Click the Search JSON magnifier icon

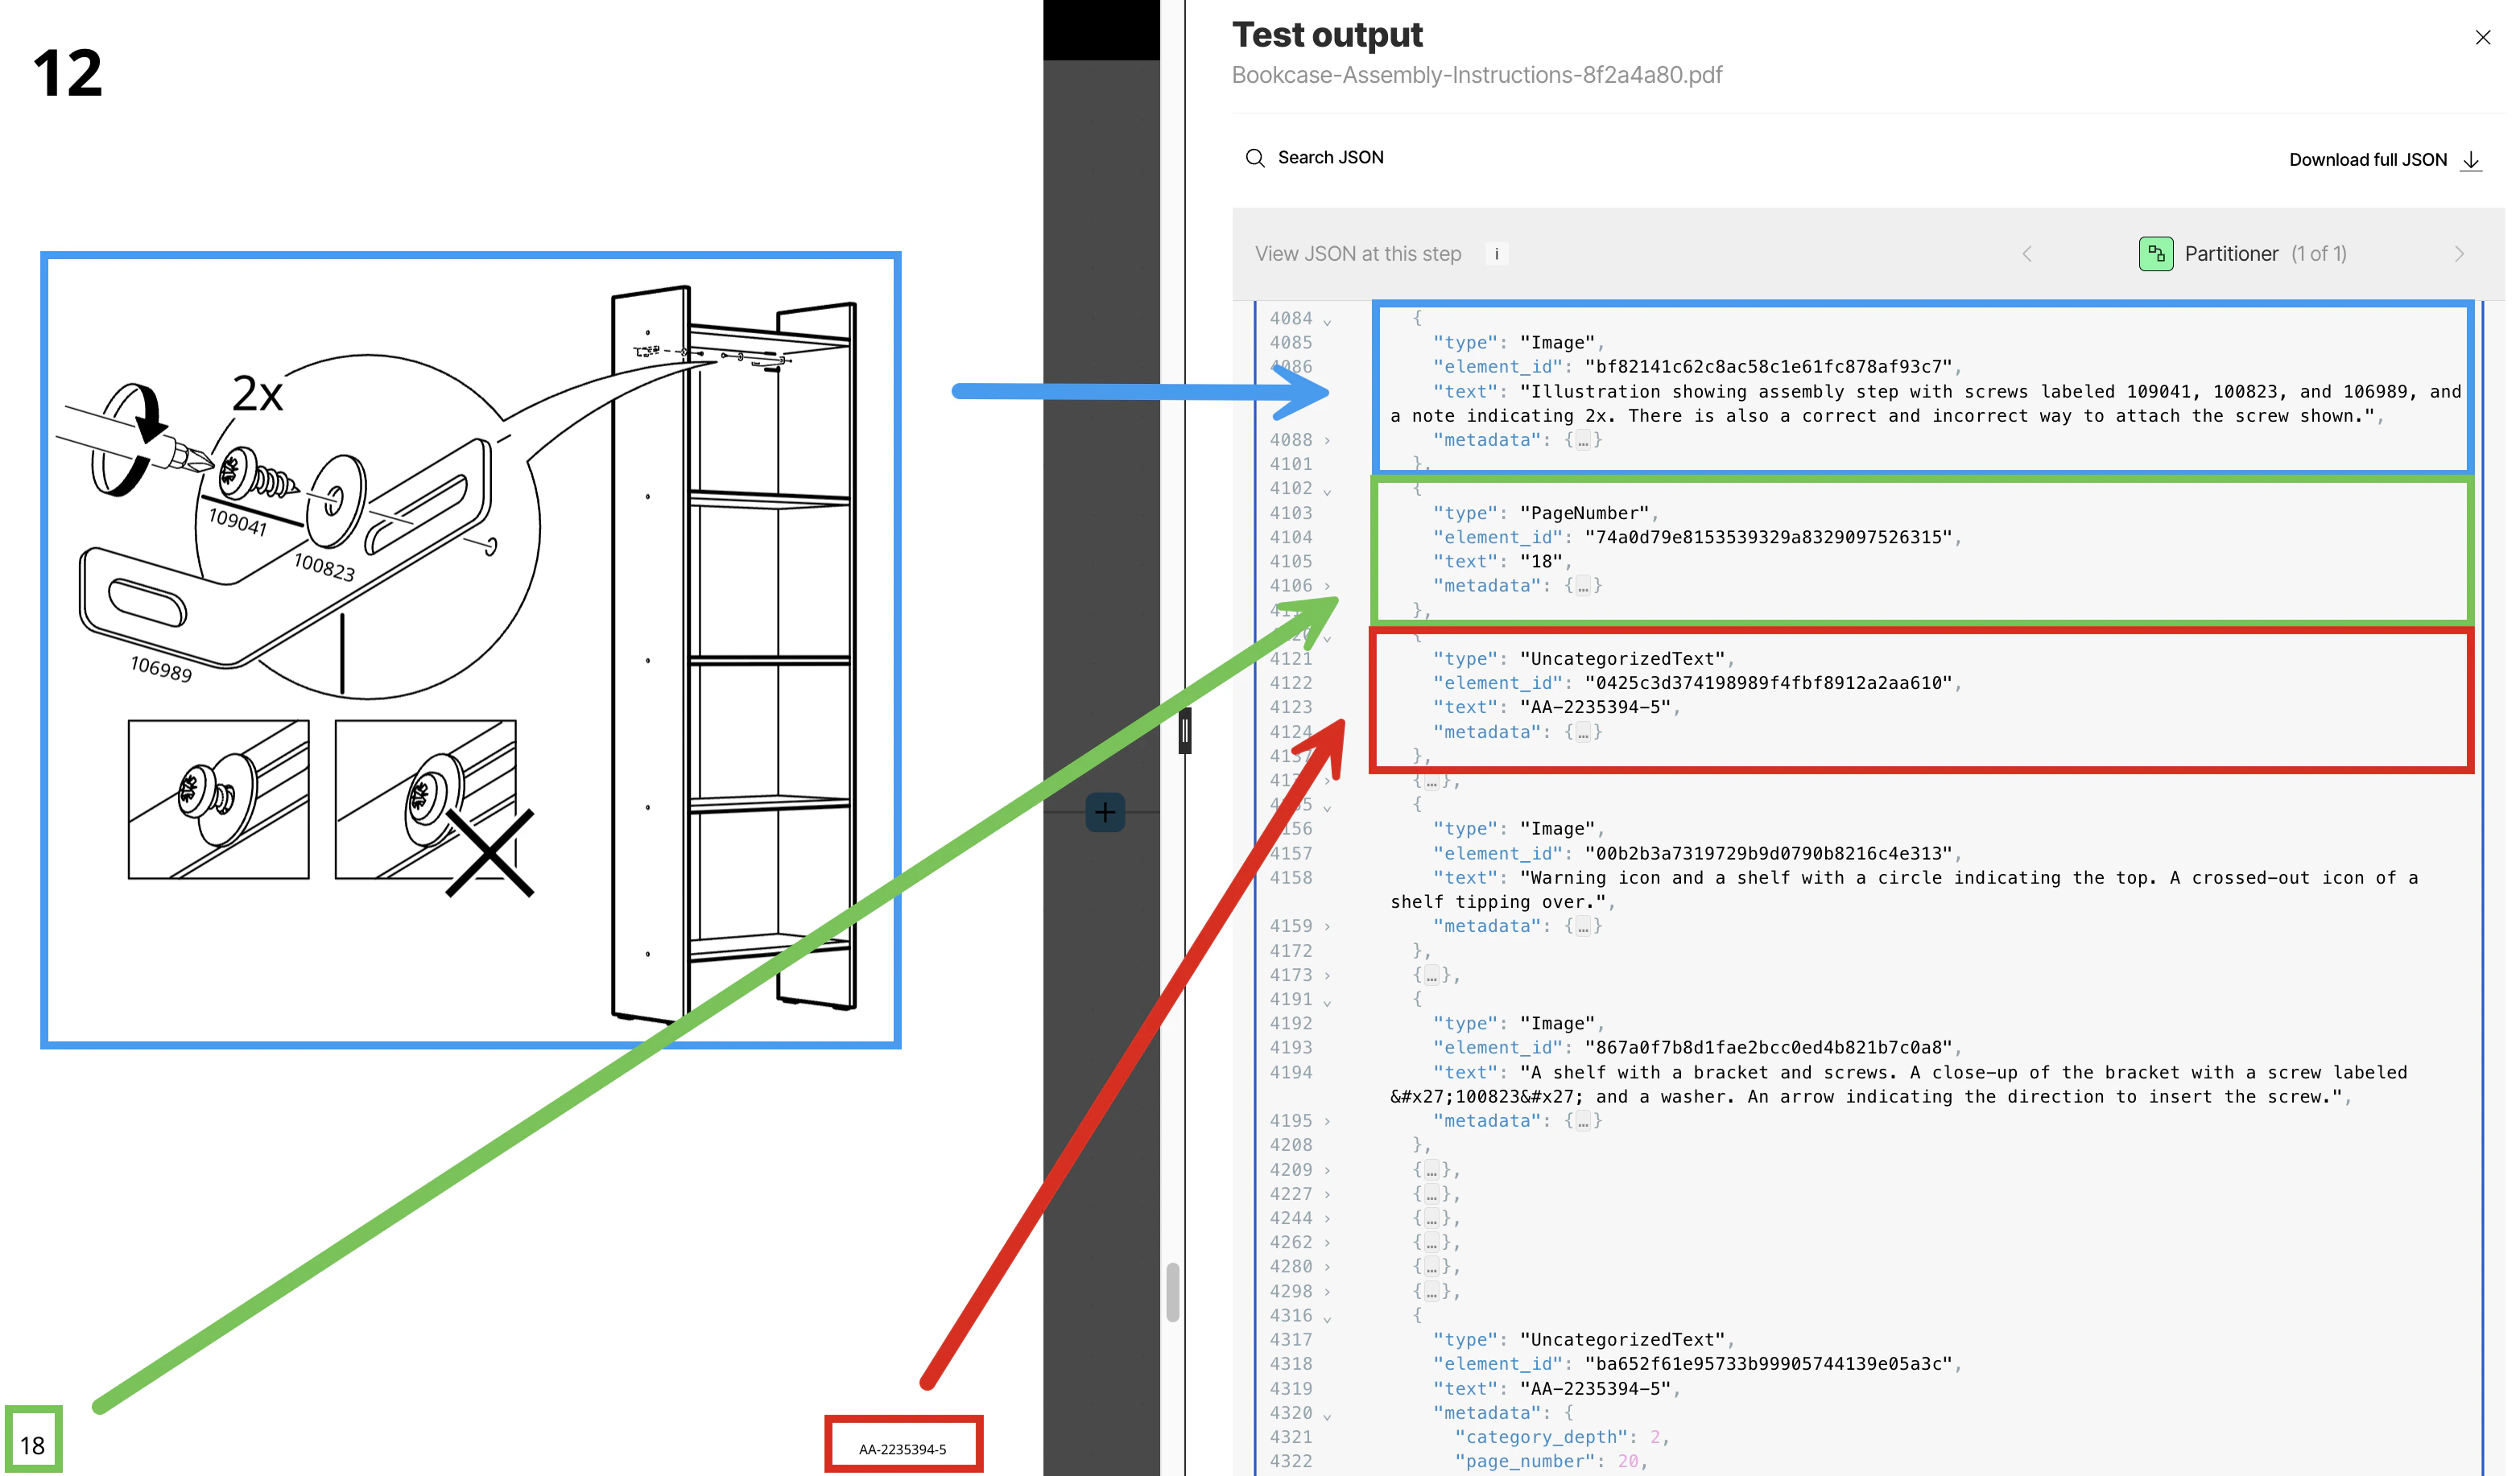click(x=1254, y=158)
